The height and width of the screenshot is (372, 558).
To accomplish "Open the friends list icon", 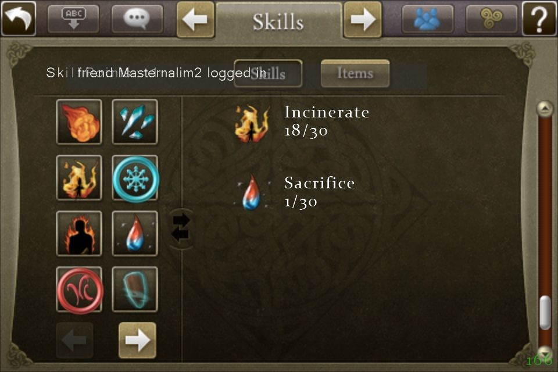I will coord(427,19).
